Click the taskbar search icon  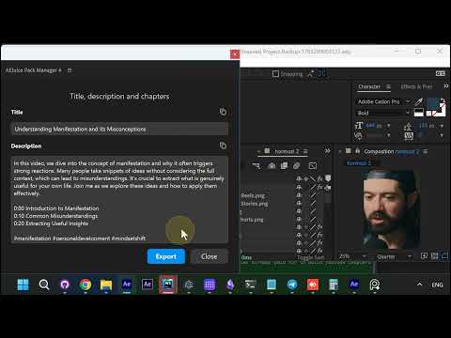(x=44, y=284)
